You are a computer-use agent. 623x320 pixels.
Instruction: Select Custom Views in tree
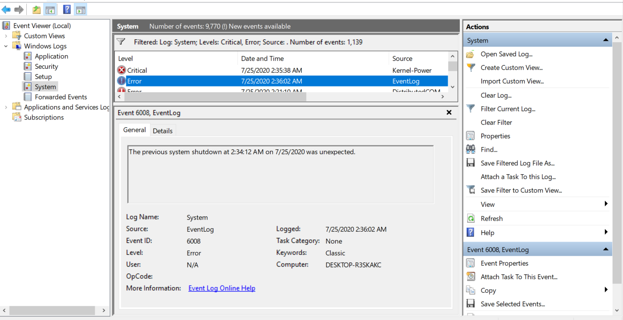44,36
